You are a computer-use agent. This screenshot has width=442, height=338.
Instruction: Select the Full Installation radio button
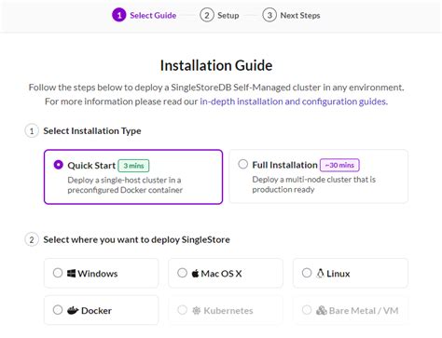point(242,164)
